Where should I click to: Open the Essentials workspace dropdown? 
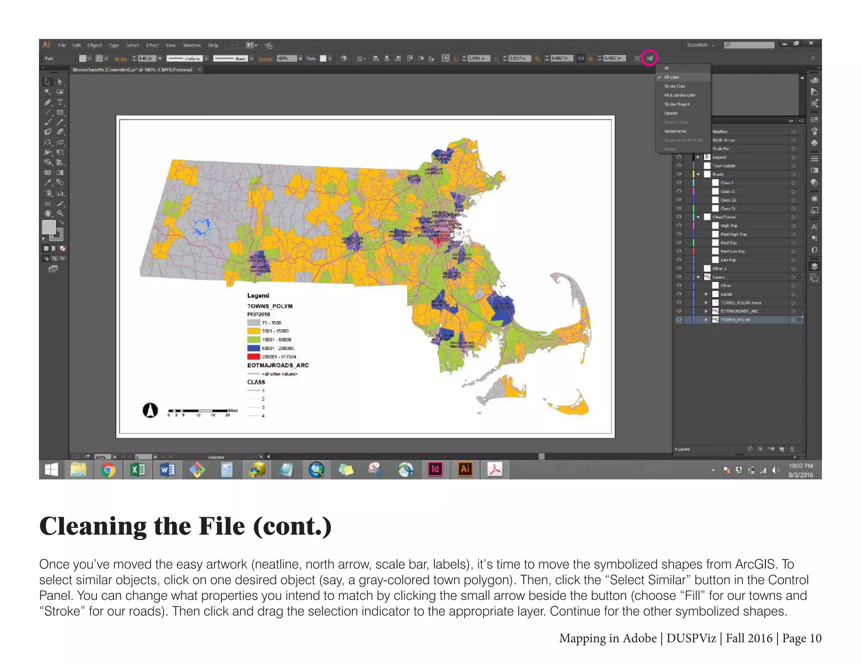[x=700, y=45]
